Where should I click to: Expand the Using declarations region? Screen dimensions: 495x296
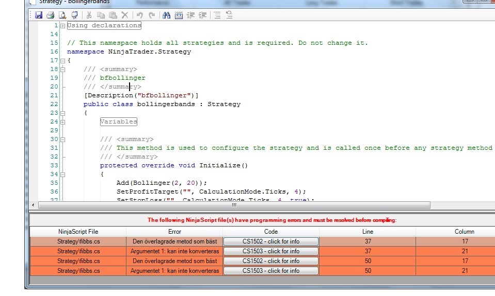62,26
